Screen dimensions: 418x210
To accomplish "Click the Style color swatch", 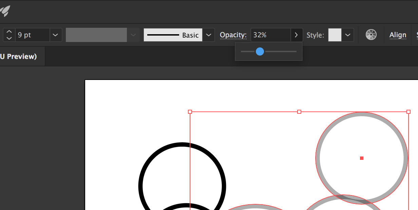I will click(x=334, y=35).
